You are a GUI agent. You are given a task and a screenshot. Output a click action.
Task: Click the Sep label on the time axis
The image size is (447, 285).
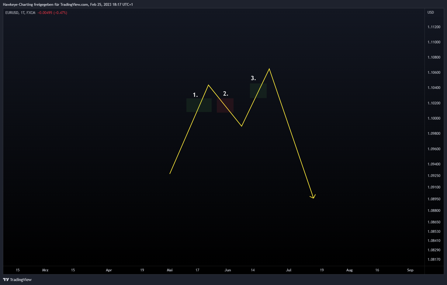pos(410,270)
